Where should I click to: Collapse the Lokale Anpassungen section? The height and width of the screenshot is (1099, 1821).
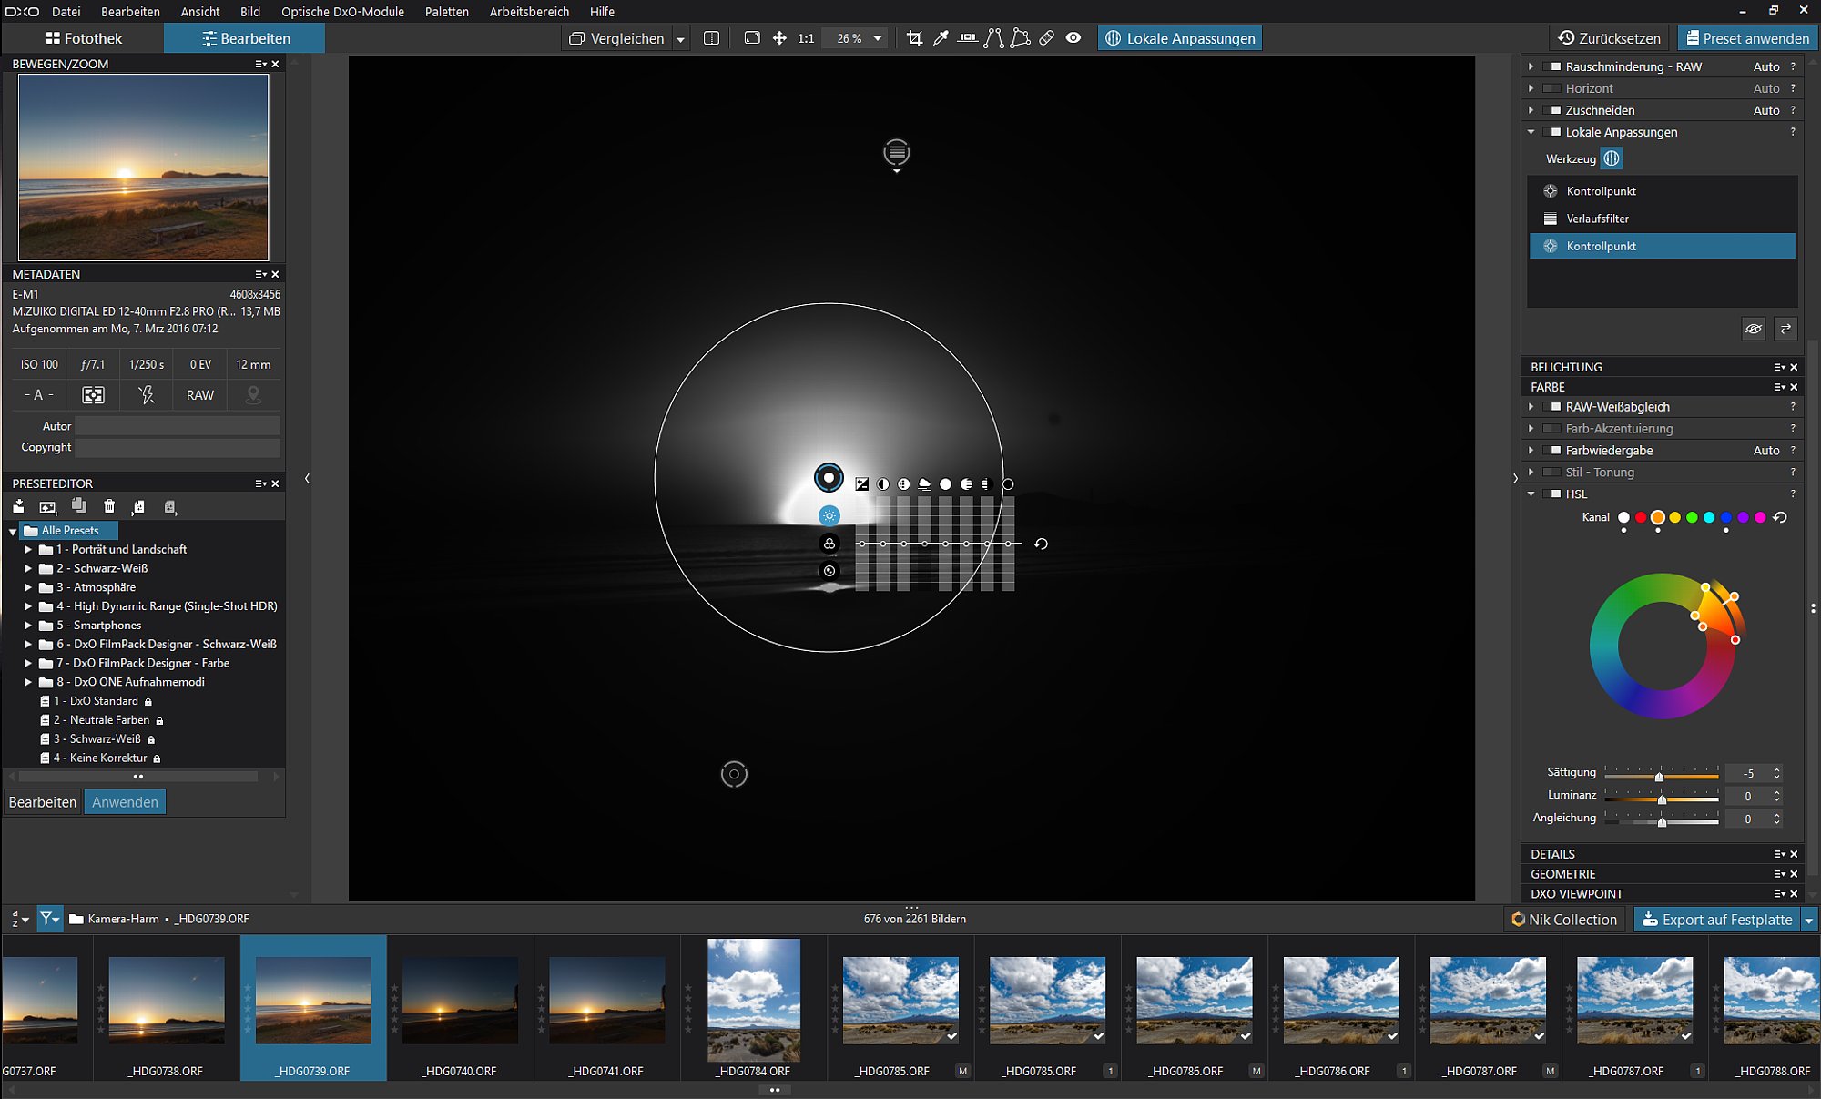1531,132
